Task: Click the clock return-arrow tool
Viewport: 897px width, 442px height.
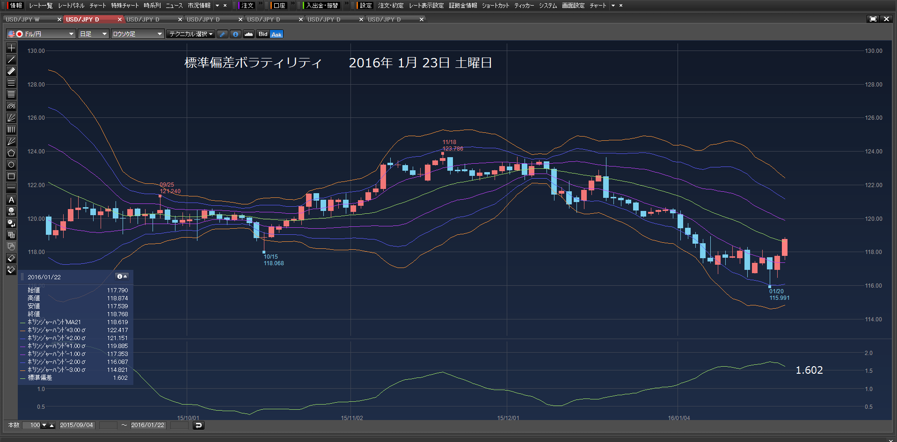Action: coord(11,223)
